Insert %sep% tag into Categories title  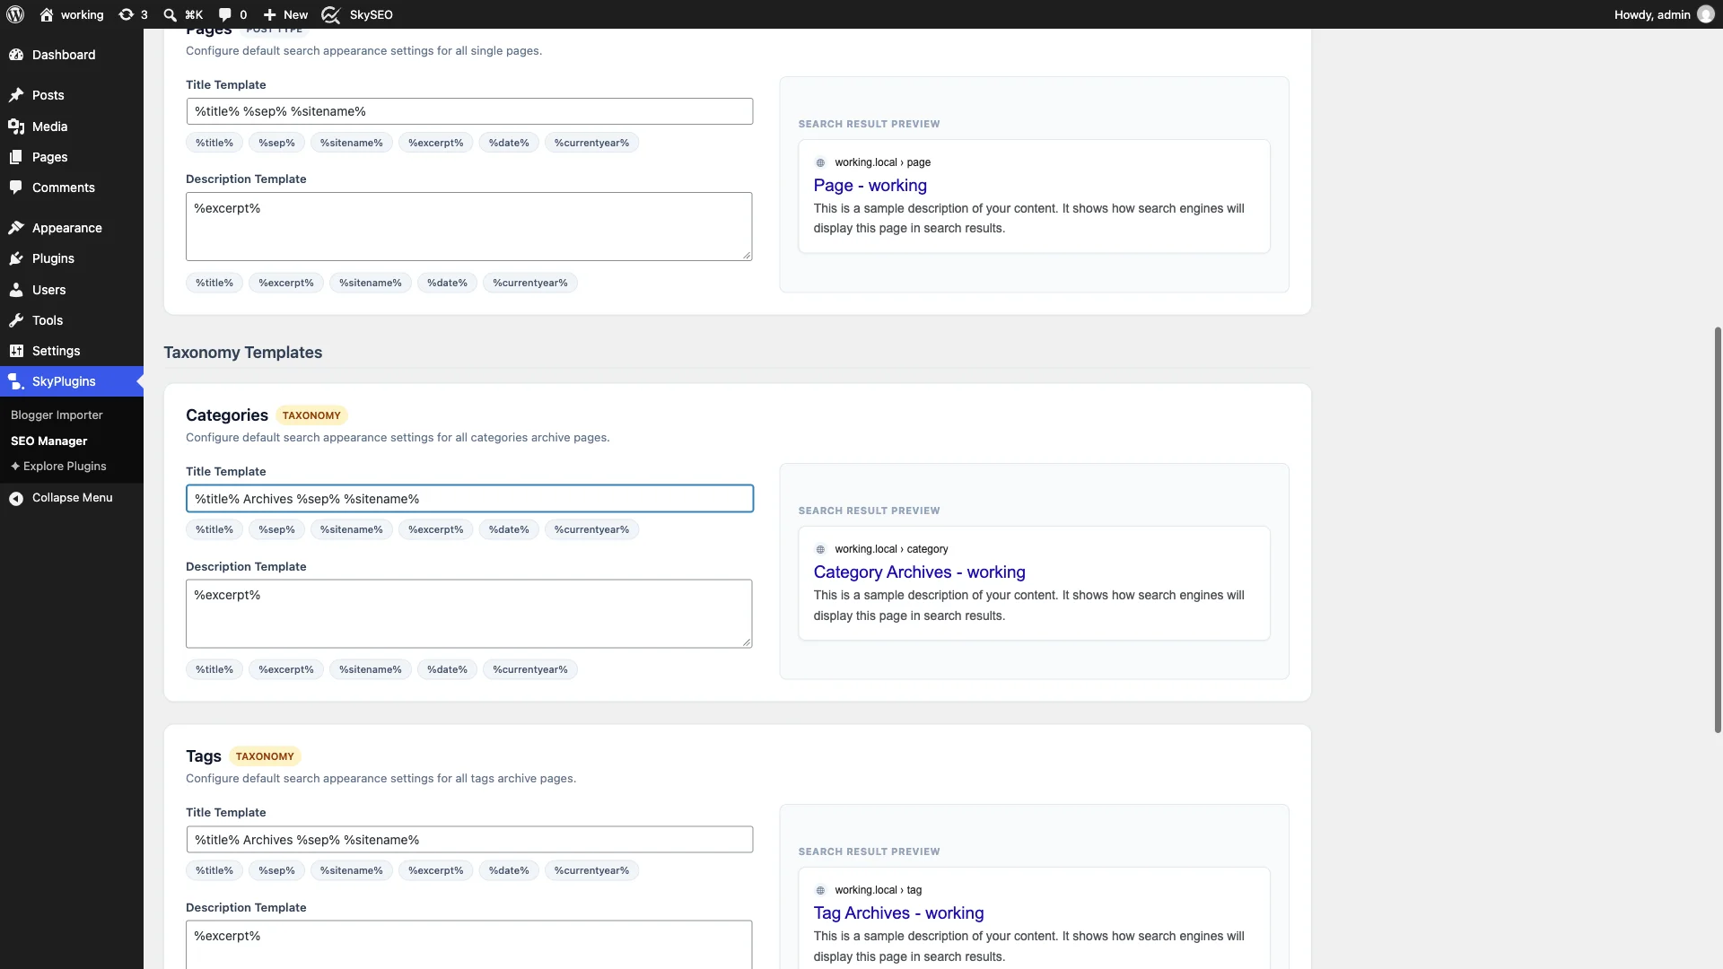(x=276, y=529)
